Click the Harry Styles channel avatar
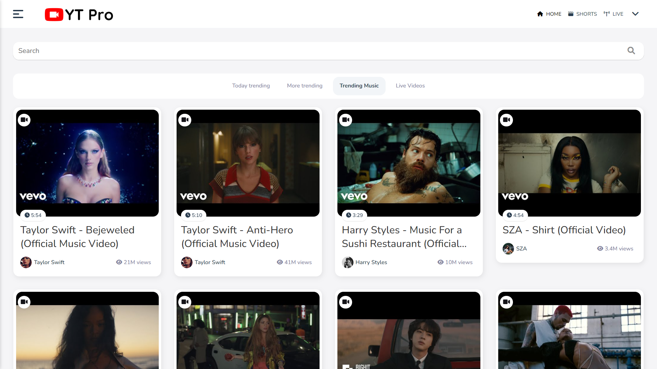The image size is (657, 369). tap(348, 262)
